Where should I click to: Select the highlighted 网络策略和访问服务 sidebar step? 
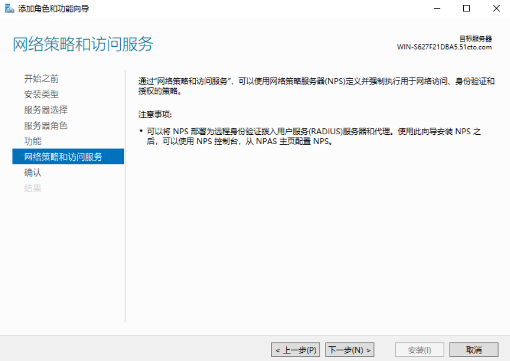coord(63,157)
